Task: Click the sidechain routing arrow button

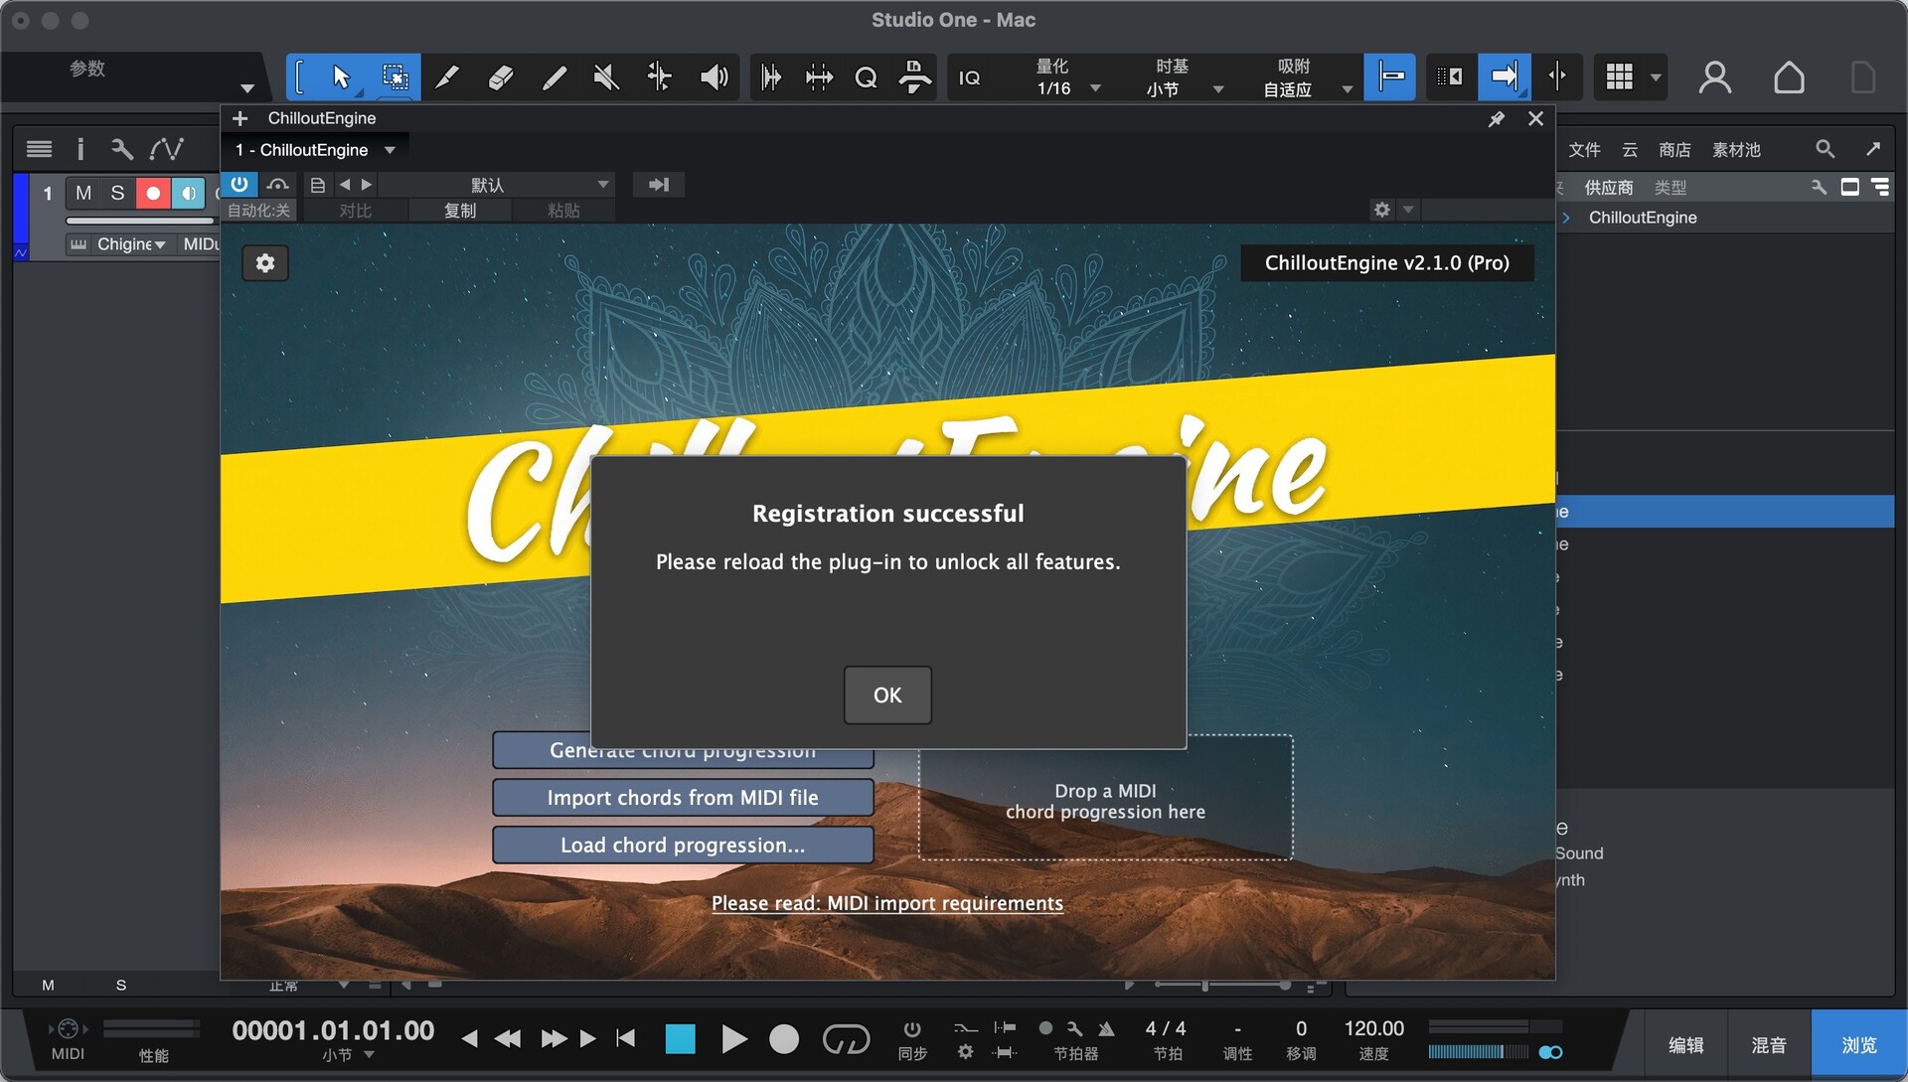Action: pos(659,185)
